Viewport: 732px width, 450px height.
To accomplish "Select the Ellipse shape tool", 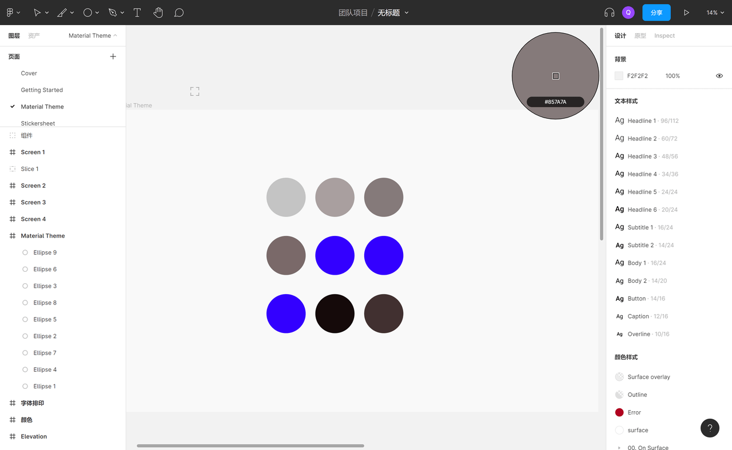I will click(x=87, y=13).
